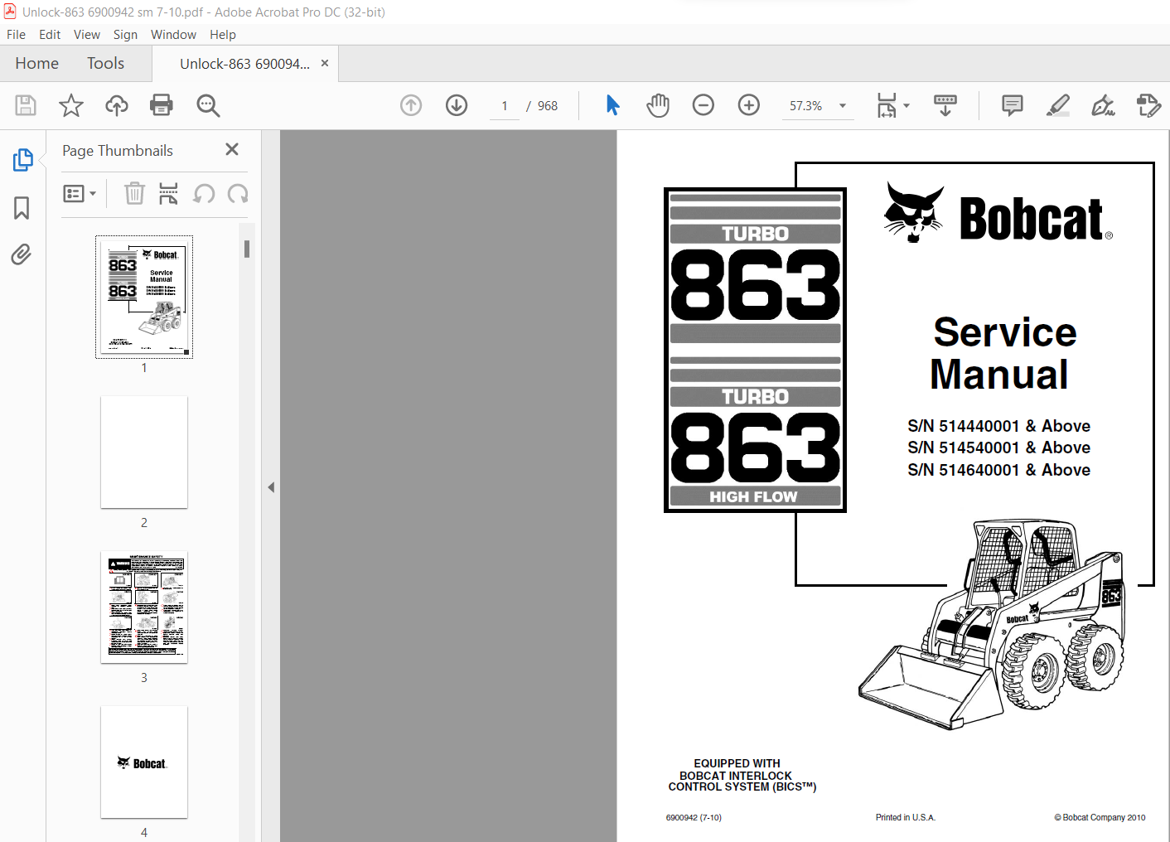Click the thumbnails panel scrollbar handle
This screenshot has height=842, width=1170.
[247, 249]
